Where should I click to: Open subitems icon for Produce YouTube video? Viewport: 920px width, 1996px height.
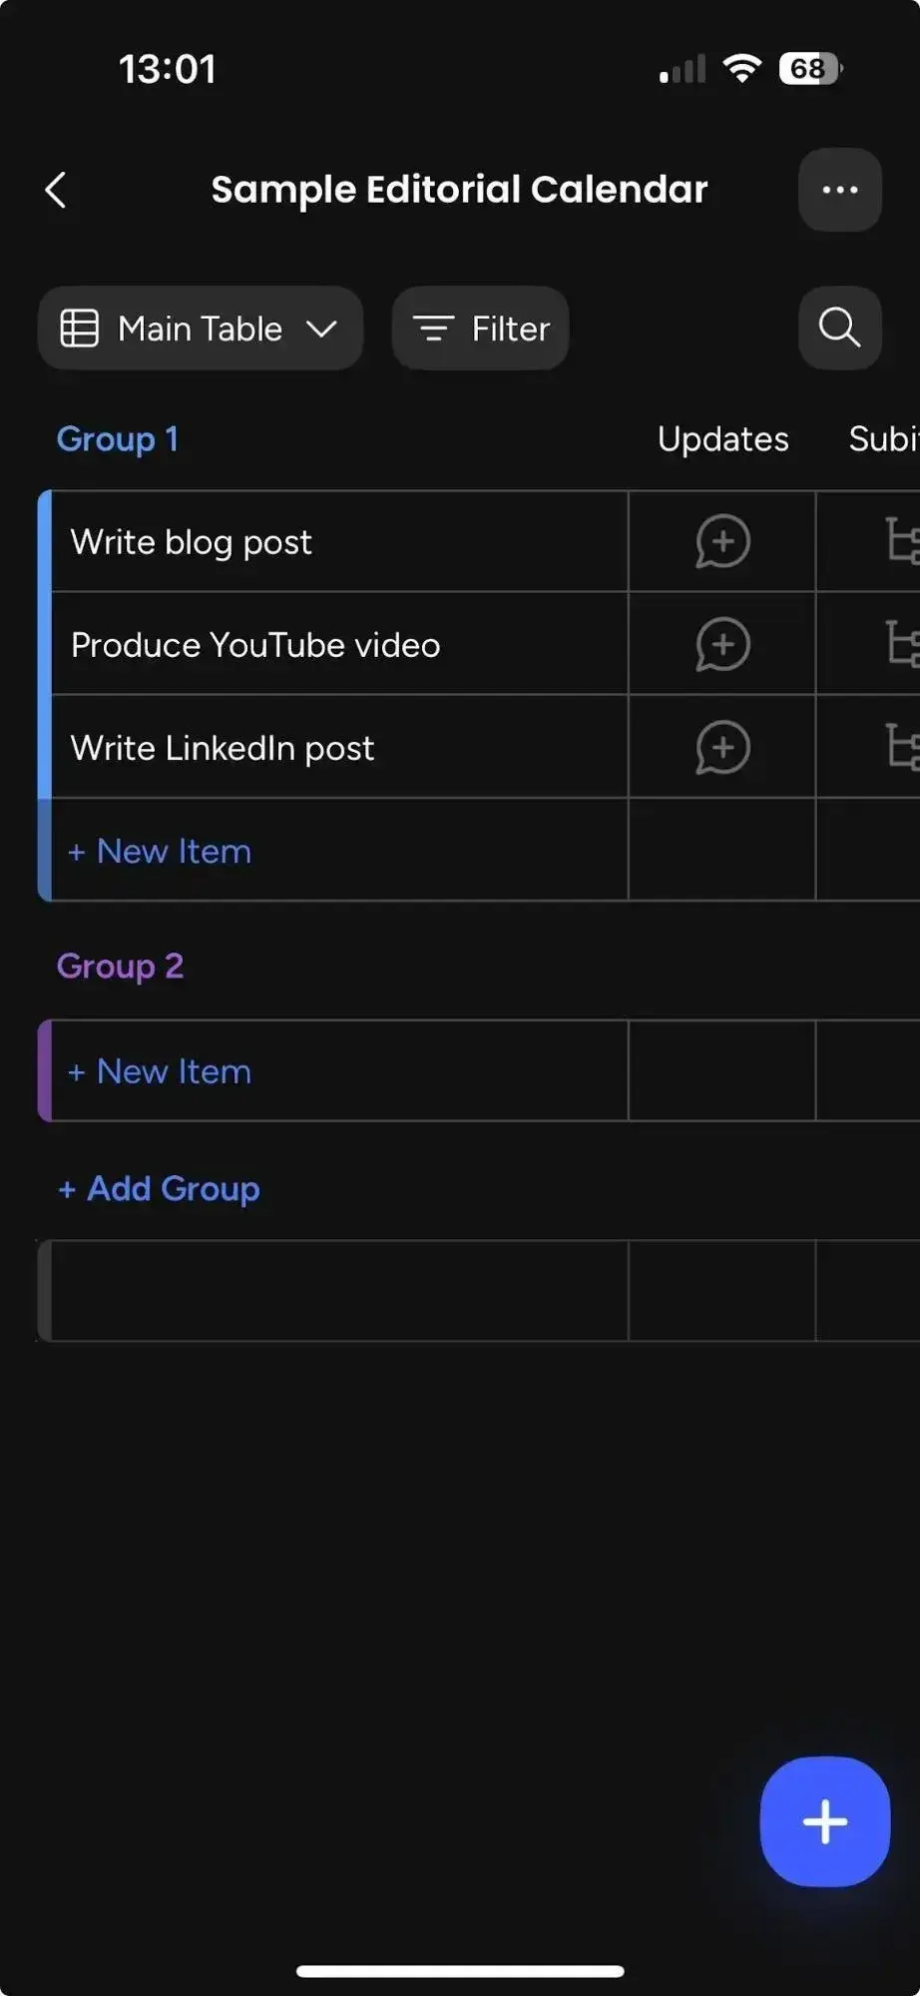tap(901, 645)
